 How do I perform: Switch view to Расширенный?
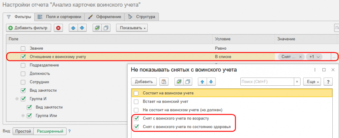[50, 131]
